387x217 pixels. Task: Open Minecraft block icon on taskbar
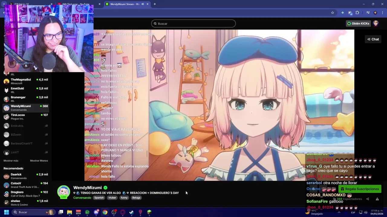click(x=149, y=212)
